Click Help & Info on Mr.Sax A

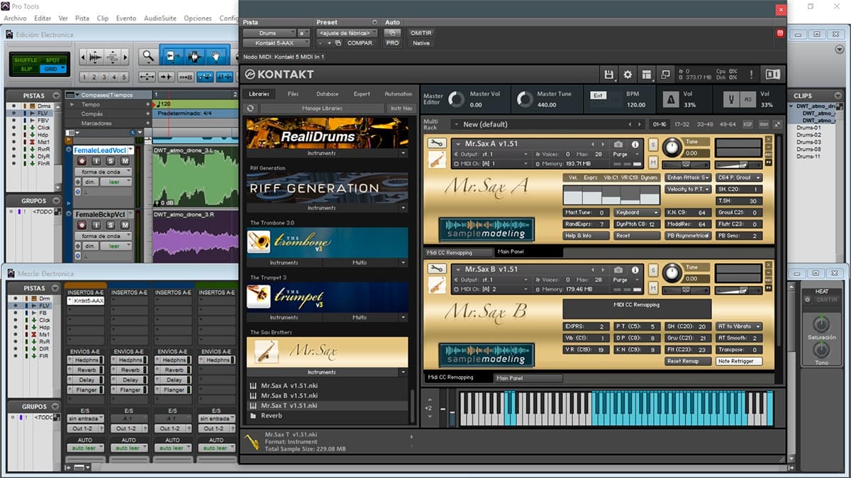pyautogui.click(x=586, y=236)
